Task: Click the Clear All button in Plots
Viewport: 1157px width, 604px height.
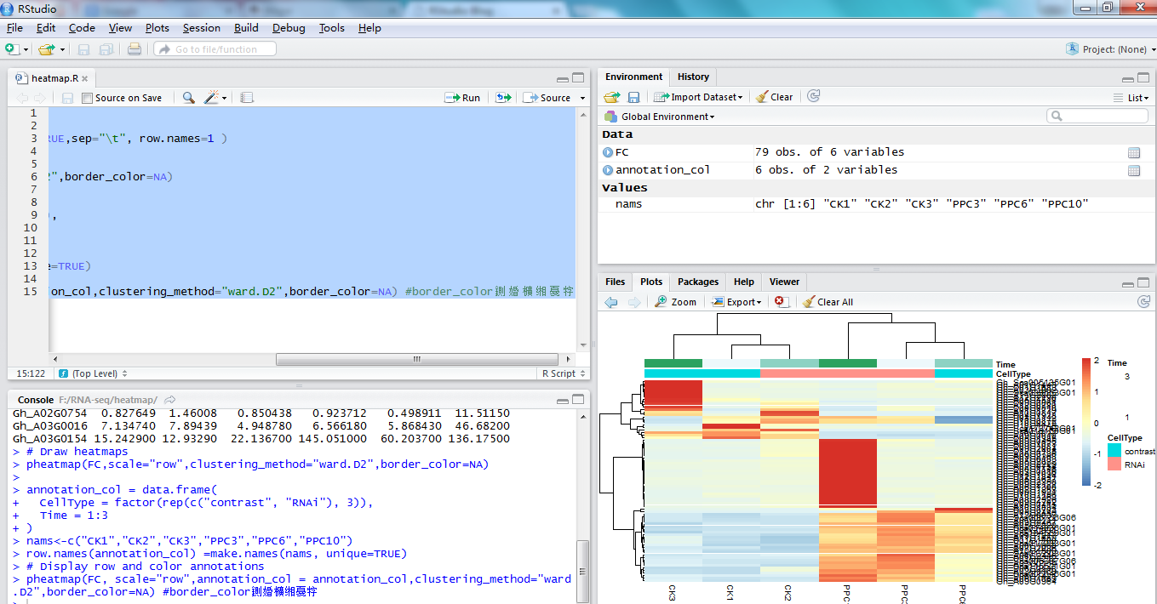Action: pyautogui.click(x=827, y=302)
